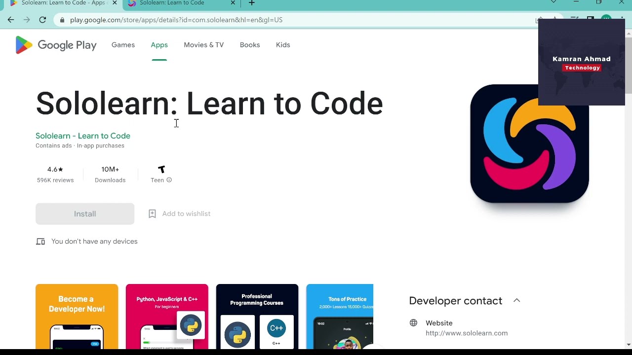Open a new browser tab
Image resolution: width=632 pixels, height=355 pixels.
(251, 3)
